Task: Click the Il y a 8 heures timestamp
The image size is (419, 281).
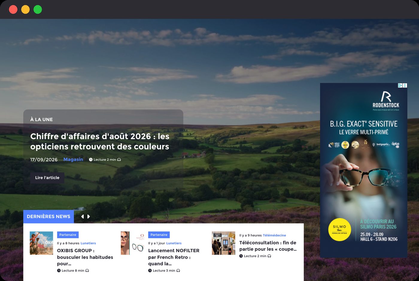Action: coord(68,243)
